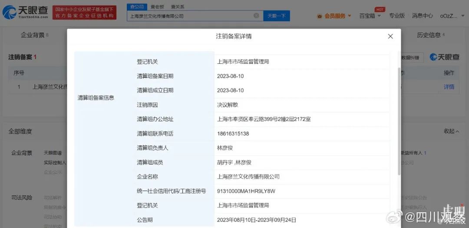The image size is (469, 228).
Task: Click the 天眼图谱 link in background page
Action: click(53, 153)
